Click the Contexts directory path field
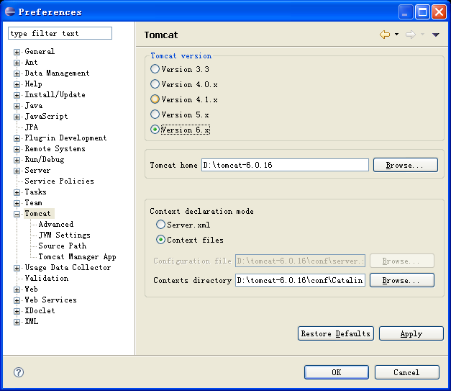Image resolution: width=451 pixels, height=391 pixels. coord(300,280)
